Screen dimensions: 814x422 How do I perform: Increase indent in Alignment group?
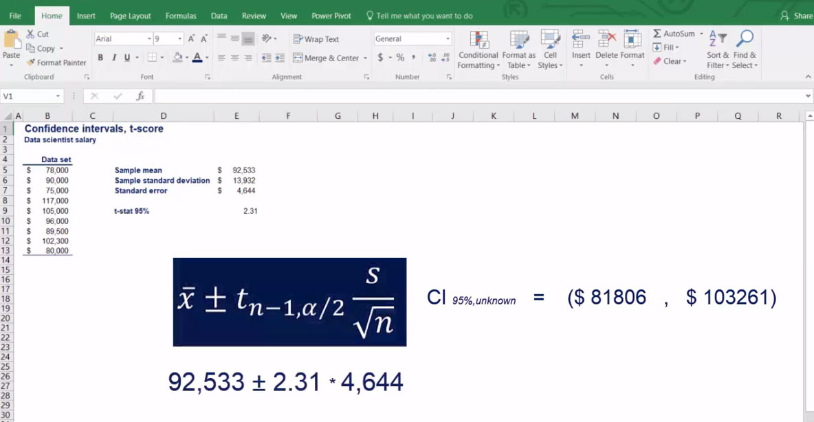click(x=279, y=58)
